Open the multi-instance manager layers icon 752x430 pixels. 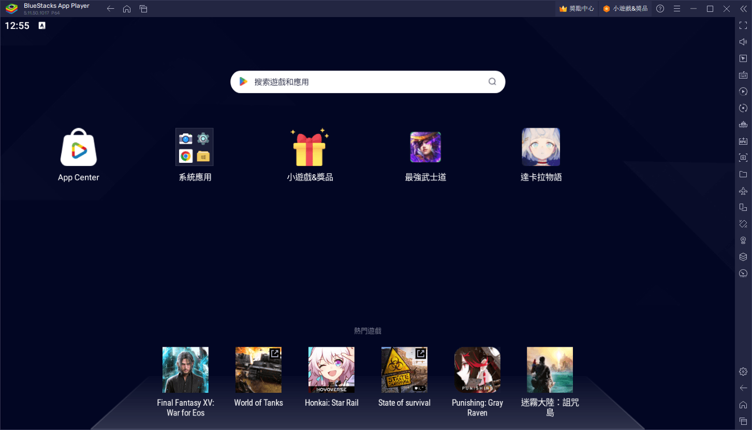pos(743,257)
